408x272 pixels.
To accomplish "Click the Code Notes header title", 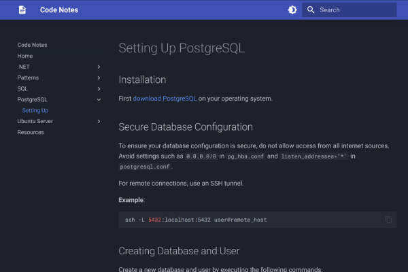I will (58, 10).
